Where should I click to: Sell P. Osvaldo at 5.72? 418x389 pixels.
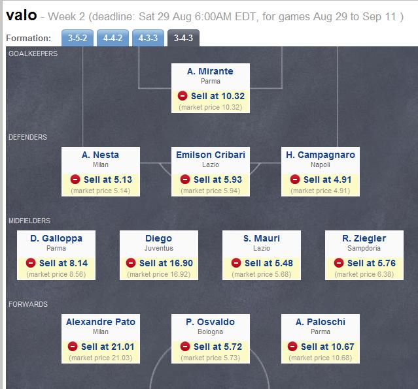[218, 347]
